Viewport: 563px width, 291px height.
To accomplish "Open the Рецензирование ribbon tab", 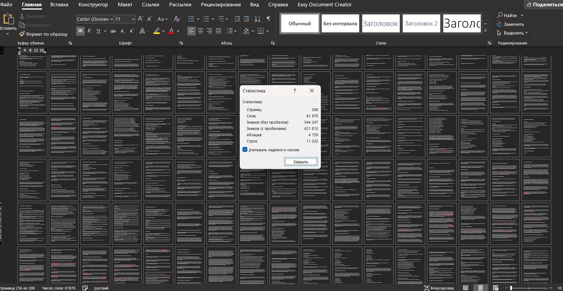I will 221,5.
